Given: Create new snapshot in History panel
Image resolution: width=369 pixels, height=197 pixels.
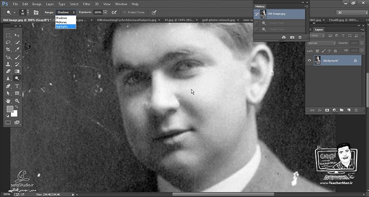Looking at the screenshot, I should (x=292, y=37).
